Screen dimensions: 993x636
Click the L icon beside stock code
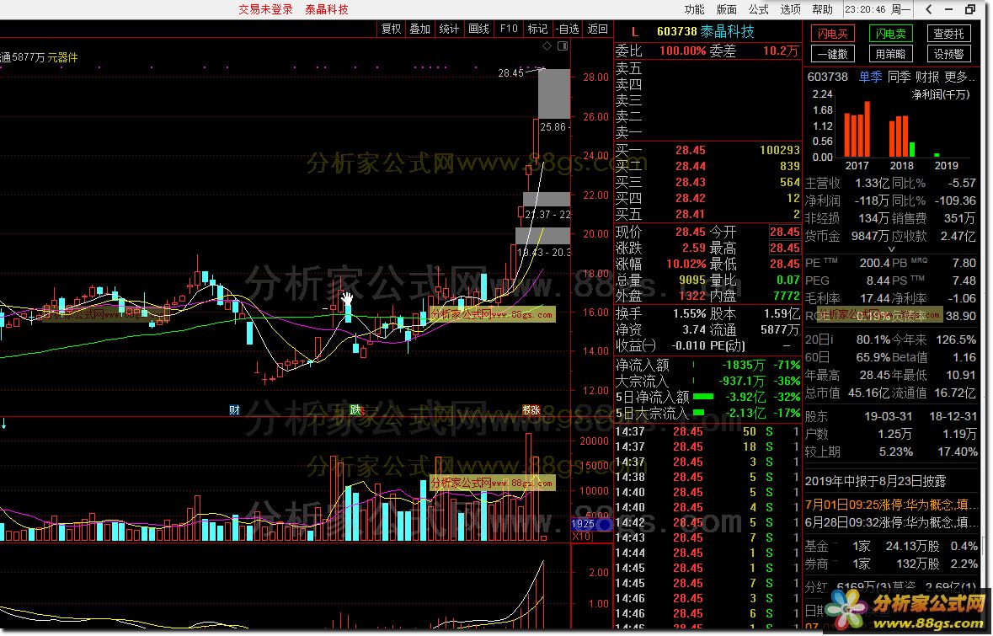click(x=634, y=32)
